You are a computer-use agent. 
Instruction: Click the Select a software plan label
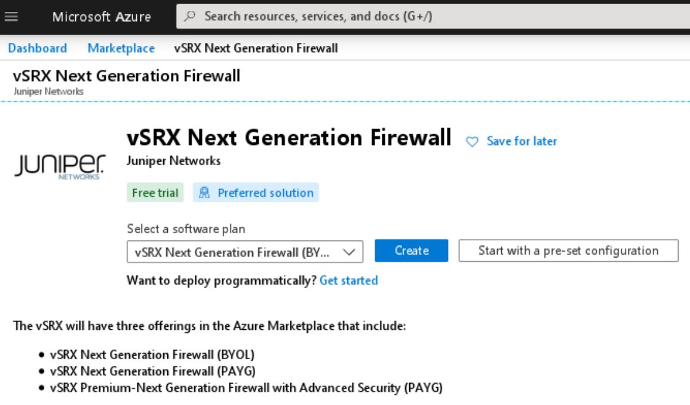click(186, 229)
